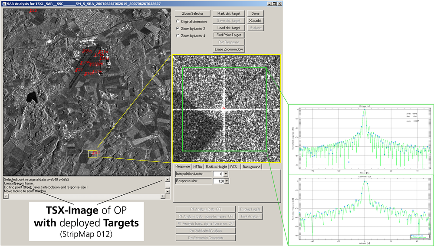Click the red triangle peak marker in zoom view

tap(224, 107)
